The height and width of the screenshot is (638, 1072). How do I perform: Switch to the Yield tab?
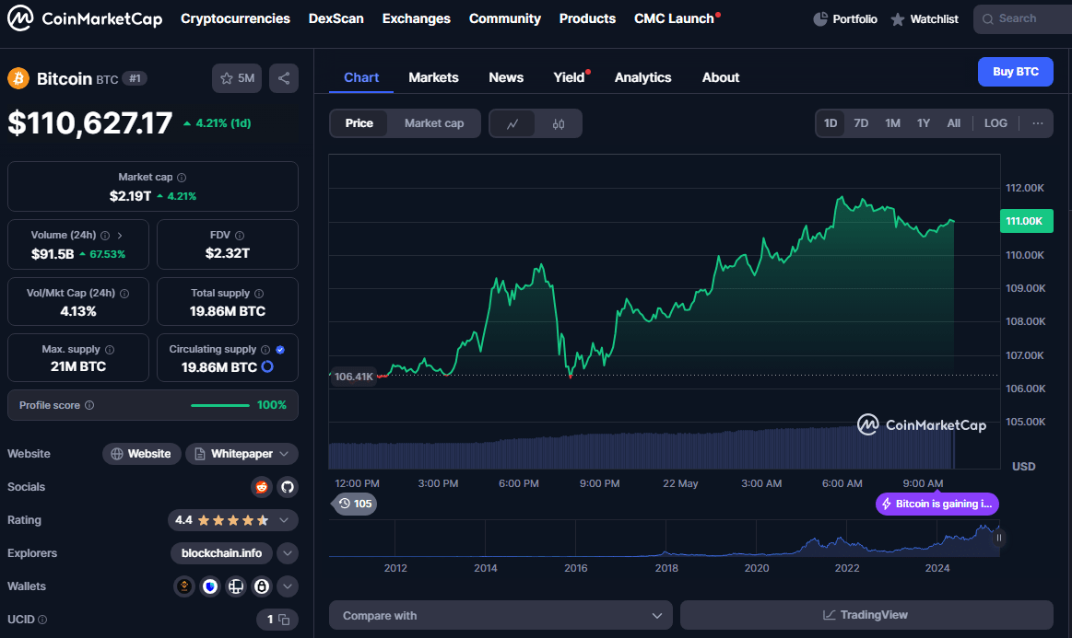pos(571,78)
